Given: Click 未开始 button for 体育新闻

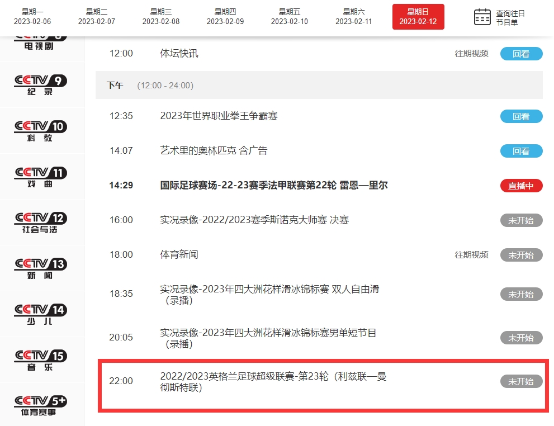Looking at the screenshot, I should click(x=521, y=255).
